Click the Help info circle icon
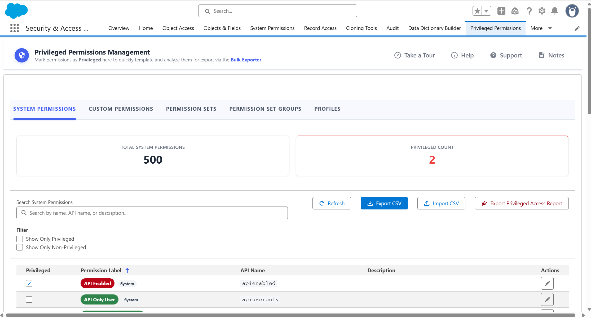Image resolution: width=591 pixels, height=318 pixels. [x=454, y=55]
